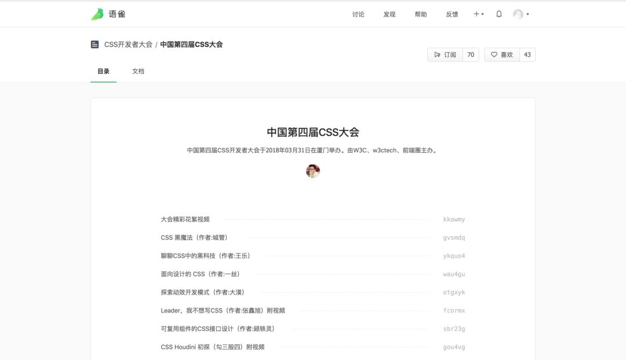This screenshot has width=626, height=360.
Task: Click the 喜欢 like button
Action: point(502,54)
